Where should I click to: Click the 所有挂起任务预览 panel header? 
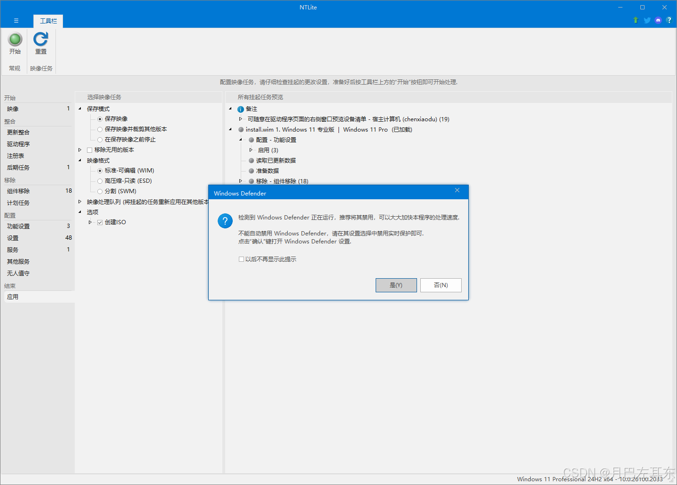click(x=260, y=97)
